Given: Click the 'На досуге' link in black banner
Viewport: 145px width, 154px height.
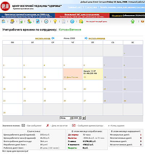Looking at the screenshot, I should 117,16.
